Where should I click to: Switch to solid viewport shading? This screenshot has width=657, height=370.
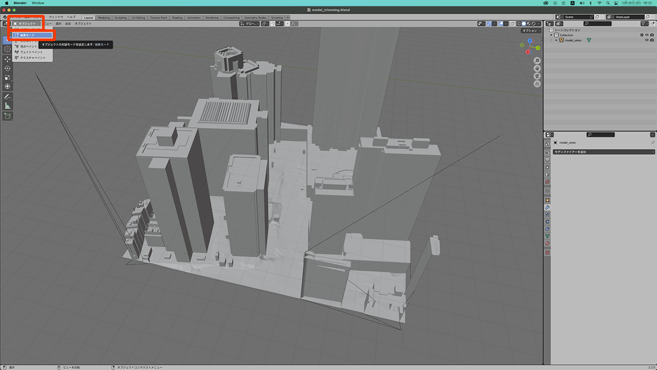[x=524, y=24]
